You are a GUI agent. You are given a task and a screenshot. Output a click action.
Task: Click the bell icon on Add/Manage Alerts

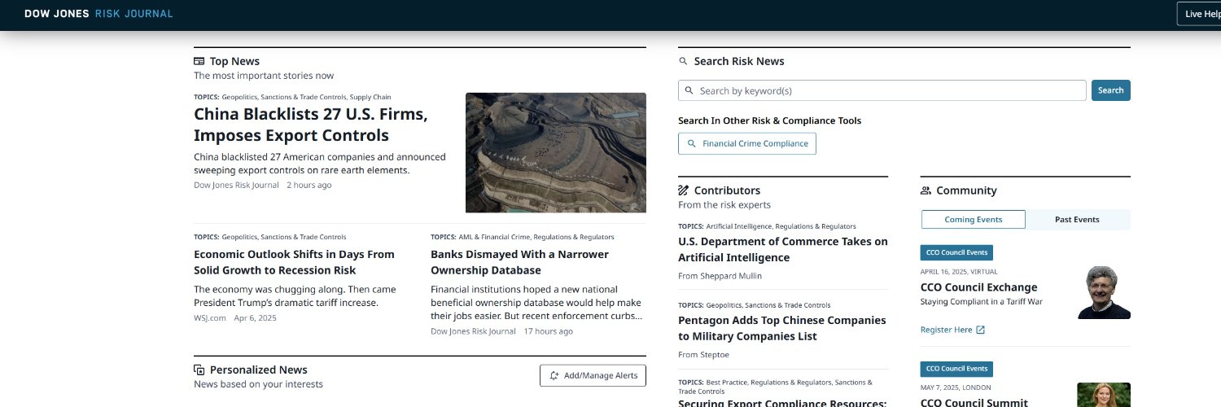(554, 375)
